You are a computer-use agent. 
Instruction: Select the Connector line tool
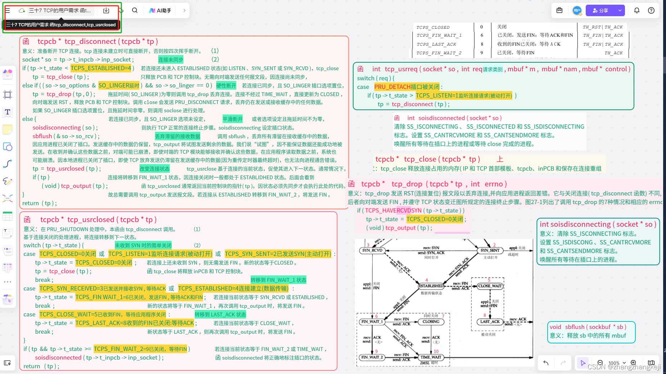[x=8, y=164]
